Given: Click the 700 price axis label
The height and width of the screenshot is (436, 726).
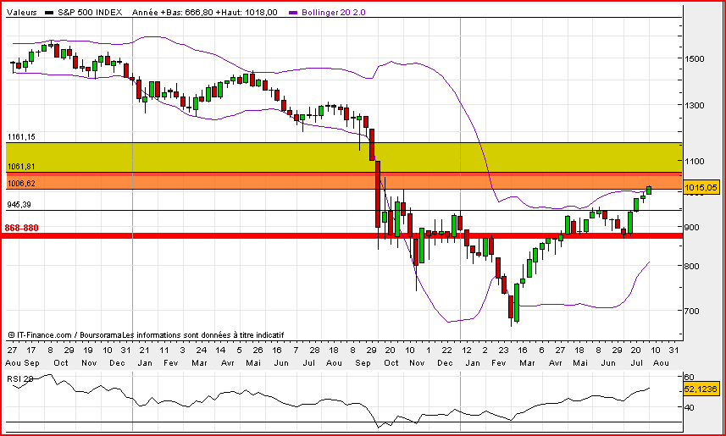Looking at the screenshot, I should pyautogui.click(x=691, y=311).
